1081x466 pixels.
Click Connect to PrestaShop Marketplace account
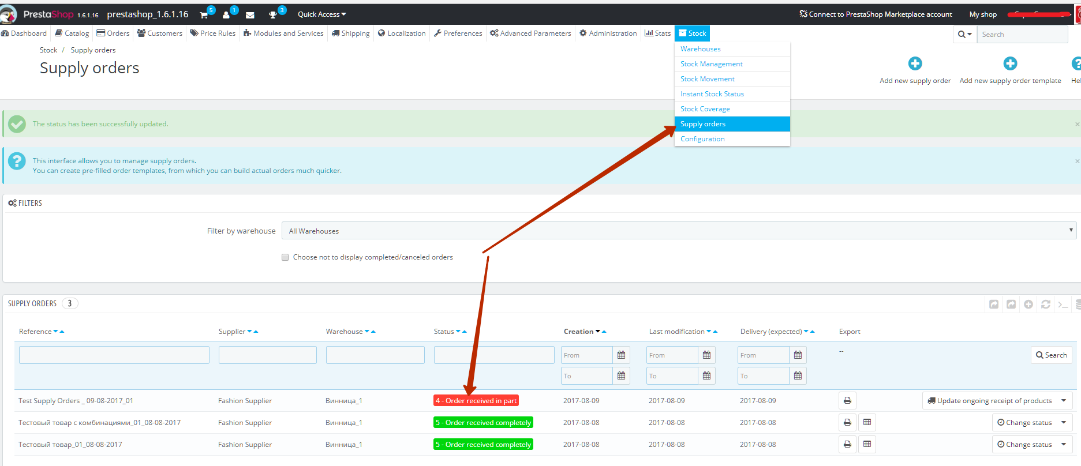(876, 14)
